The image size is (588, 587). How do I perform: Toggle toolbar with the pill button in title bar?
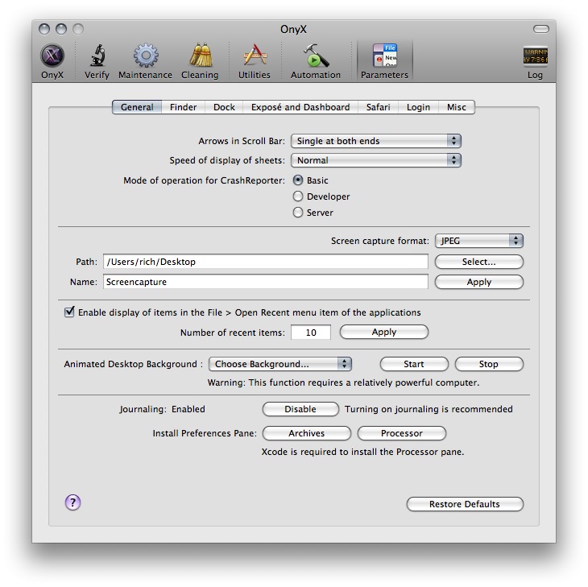click(540, 29)
